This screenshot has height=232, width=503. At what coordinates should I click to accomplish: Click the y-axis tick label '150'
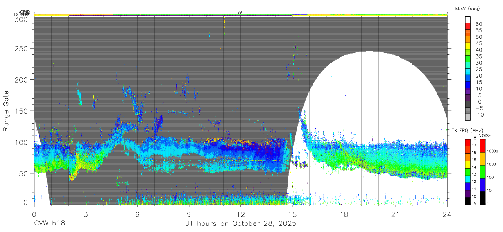pos(22,111)
